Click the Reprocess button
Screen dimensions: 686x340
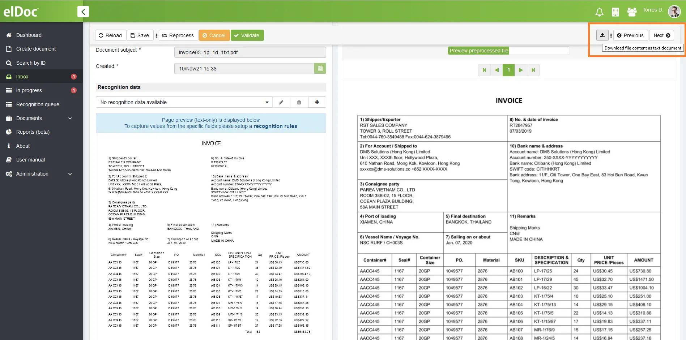click(x=178, y=35)
